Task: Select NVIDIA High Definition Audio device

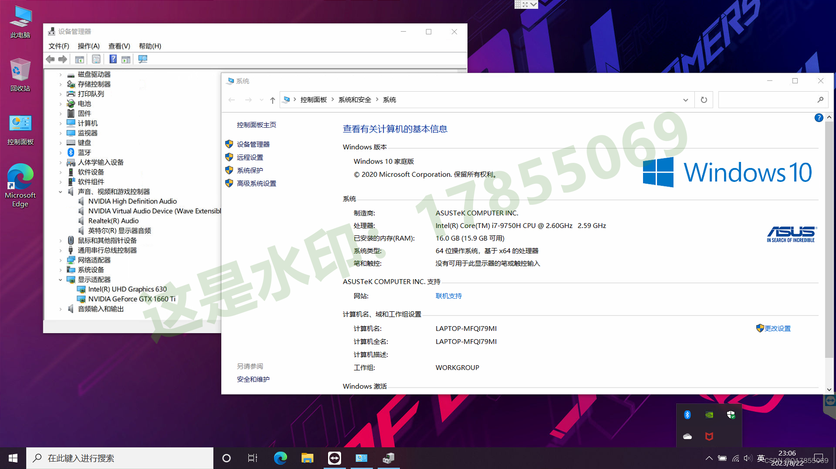Action: [x=132, y=201]
